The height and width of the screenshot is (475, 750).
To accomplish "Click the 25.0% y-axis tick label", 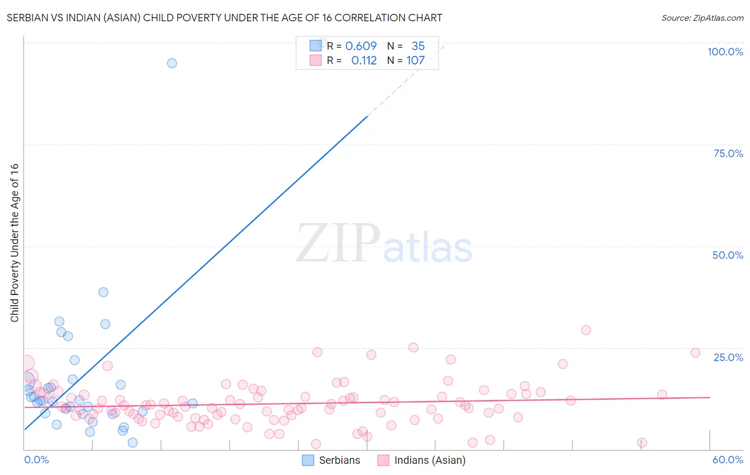I will [x=728, y=357].
